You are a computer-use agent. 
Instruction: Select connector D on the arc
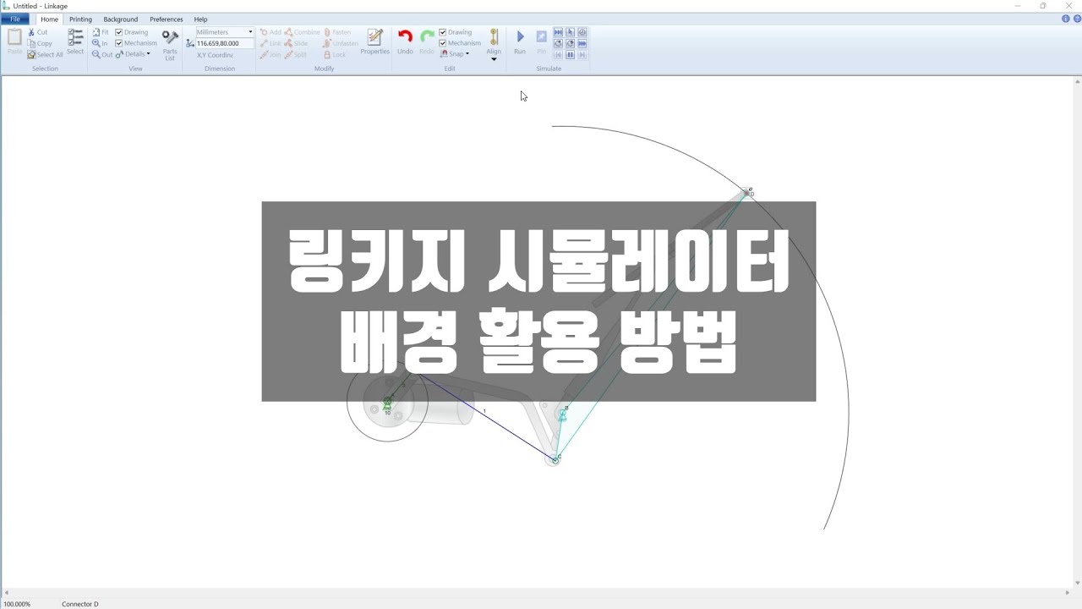click(747, 192)
